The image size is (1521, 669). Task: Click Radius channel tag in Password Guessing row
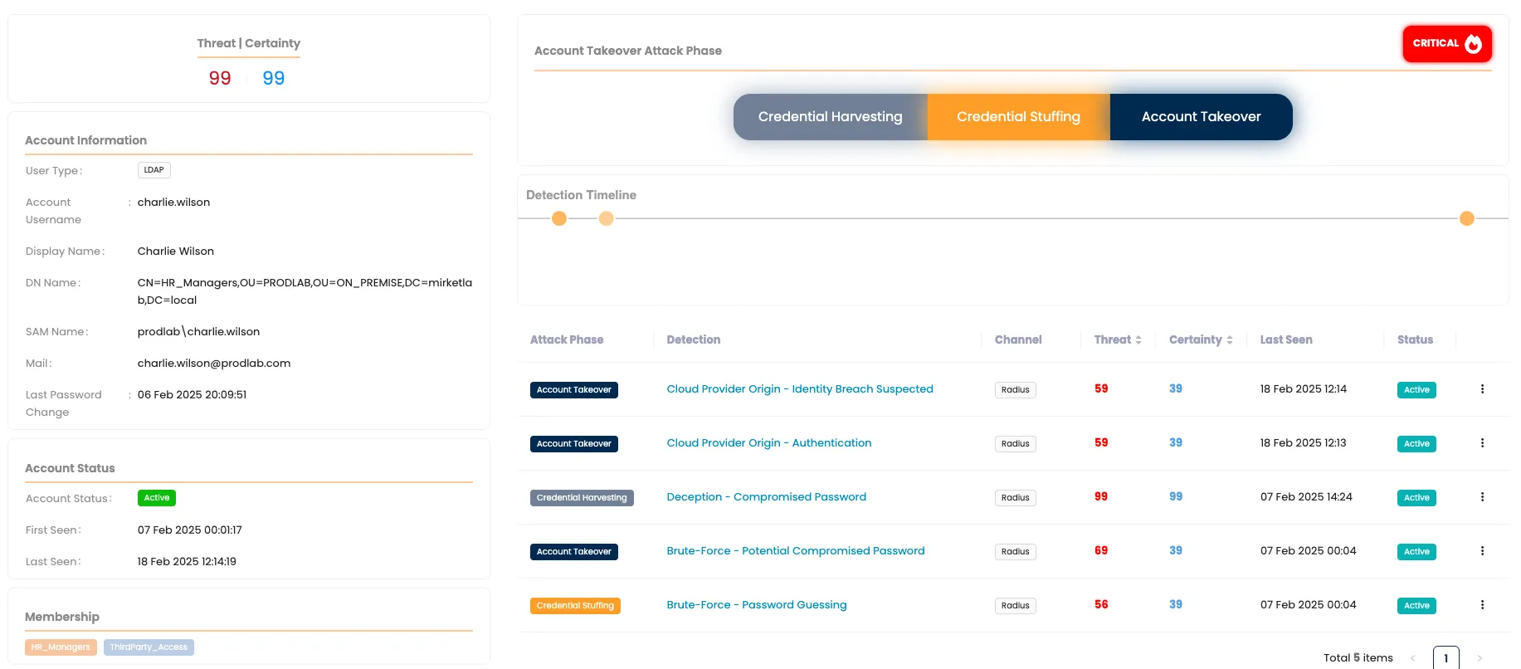(x=1016, y=606)
